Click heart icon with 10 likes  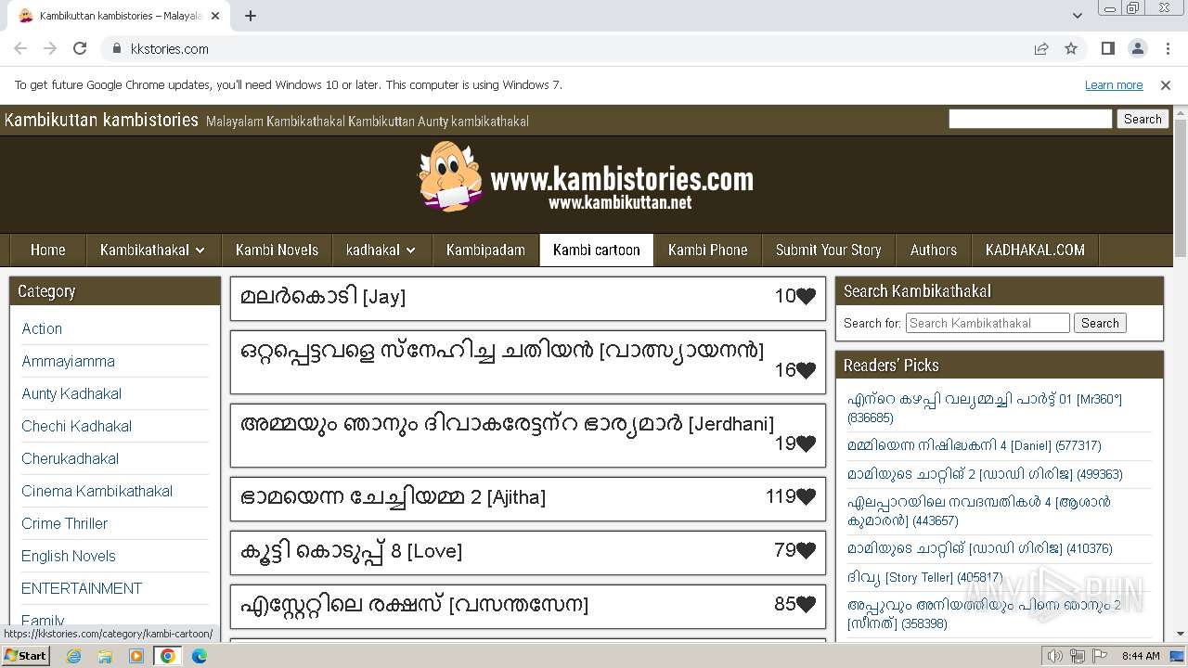[806, 296]
